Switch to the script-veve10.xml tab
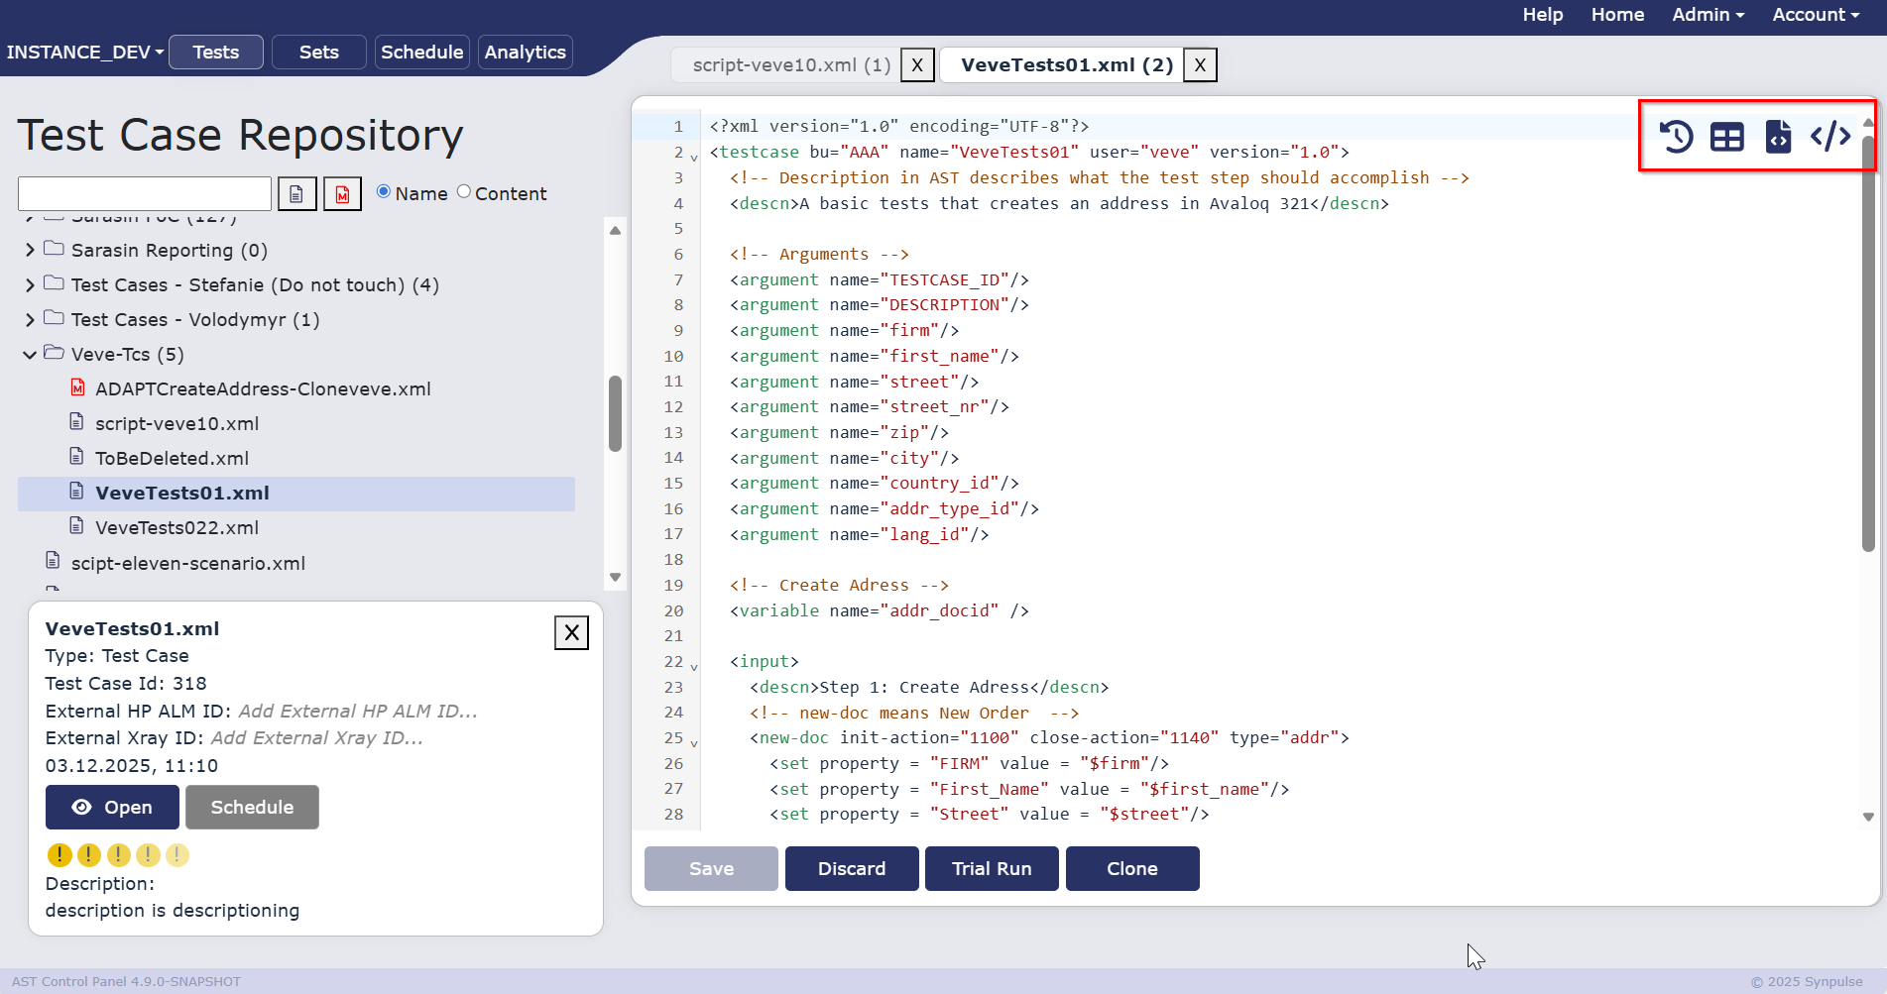This screenshot has width=1887, height=994. tap(790, 65)
